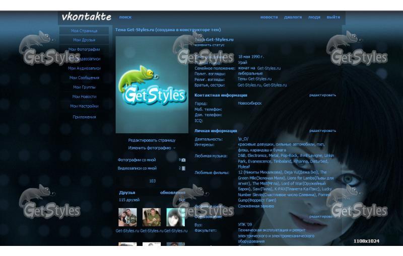This screenshot has height=256, width=403.
Task: Go to новости in top bar
Action: click(269, 17)
